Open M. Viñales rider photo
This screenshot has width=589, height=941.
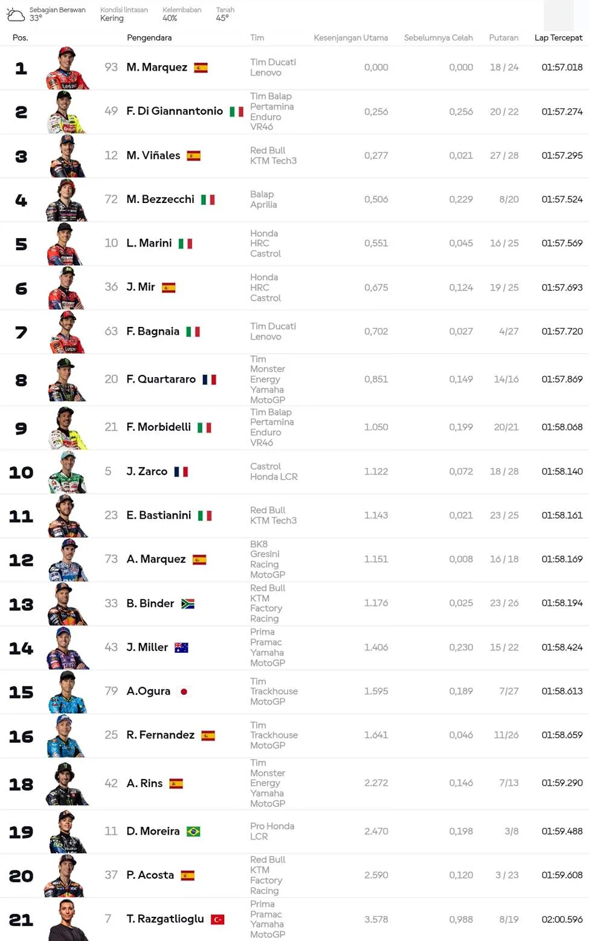point(67,156)
